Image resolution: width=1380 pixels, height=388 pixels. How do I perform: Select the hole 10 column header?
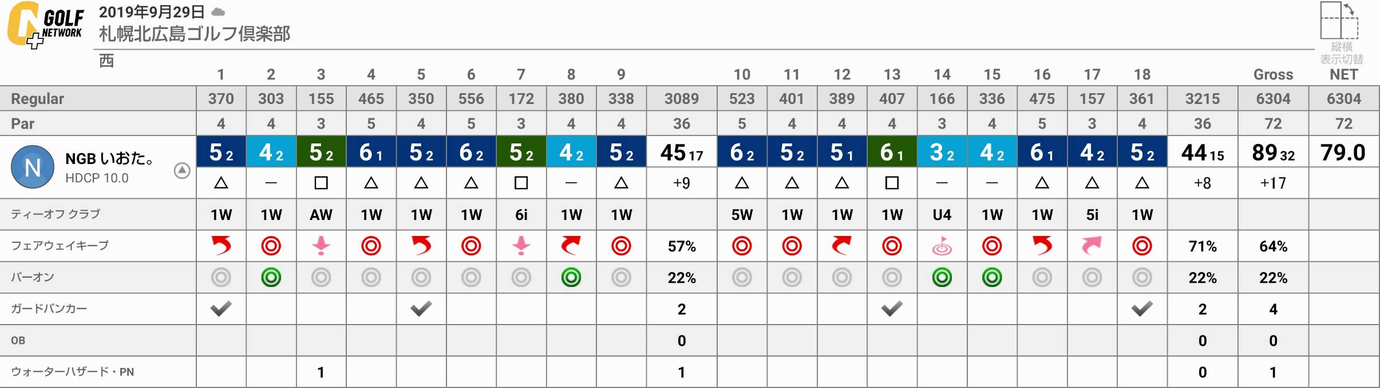point(742,74)
